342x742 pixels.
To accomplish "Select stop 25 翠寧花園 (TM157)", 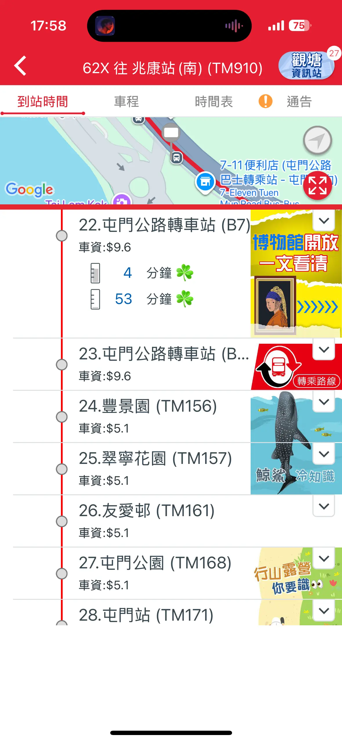I will click(155, 458).
